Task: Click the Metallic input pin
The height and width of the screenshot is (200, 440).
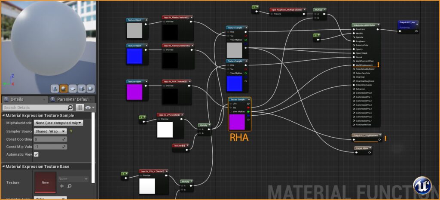Action: click(354, 33)
